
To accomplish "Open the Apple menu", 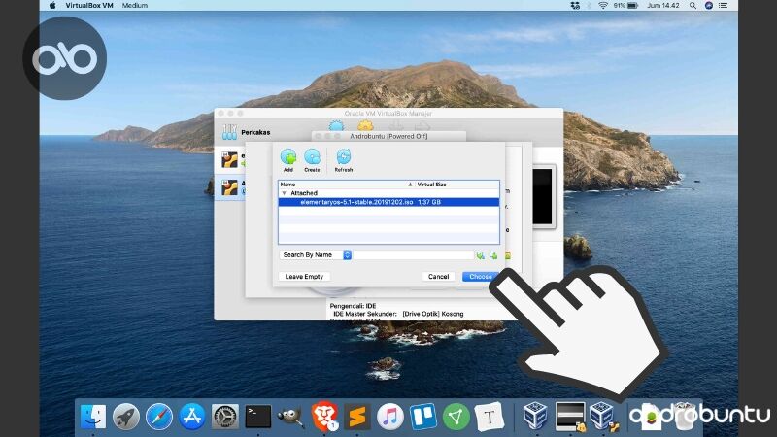I will (x=52, y=6).
